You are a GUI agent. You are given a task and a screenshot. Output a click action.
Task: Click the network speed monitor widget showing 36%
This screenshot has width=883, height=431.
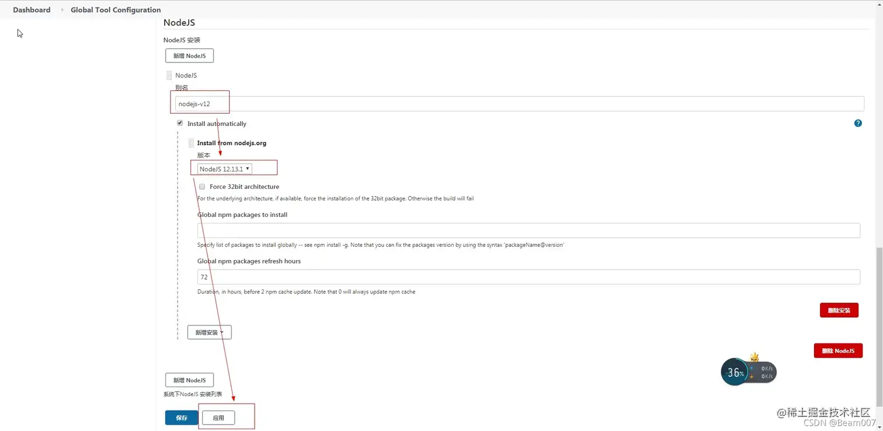pyautogui.click(x=749, y=372)
